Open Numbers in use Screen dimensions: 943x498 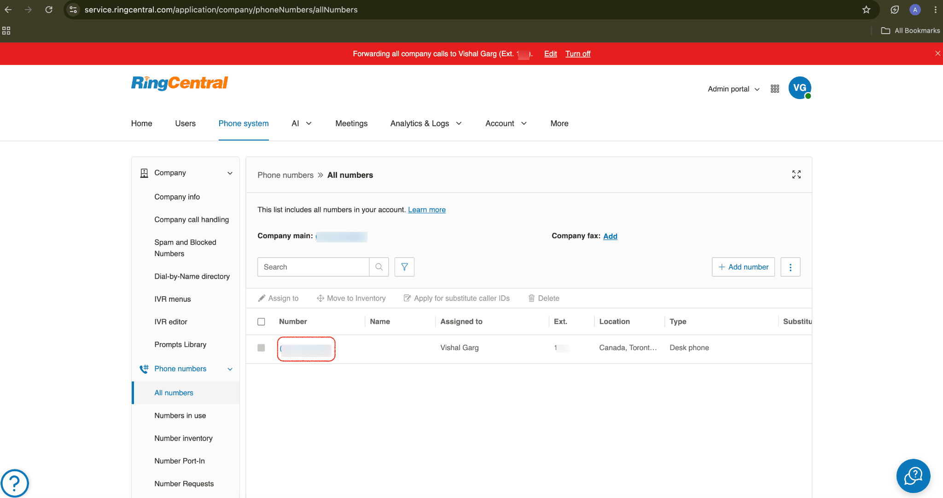(180, 416)
